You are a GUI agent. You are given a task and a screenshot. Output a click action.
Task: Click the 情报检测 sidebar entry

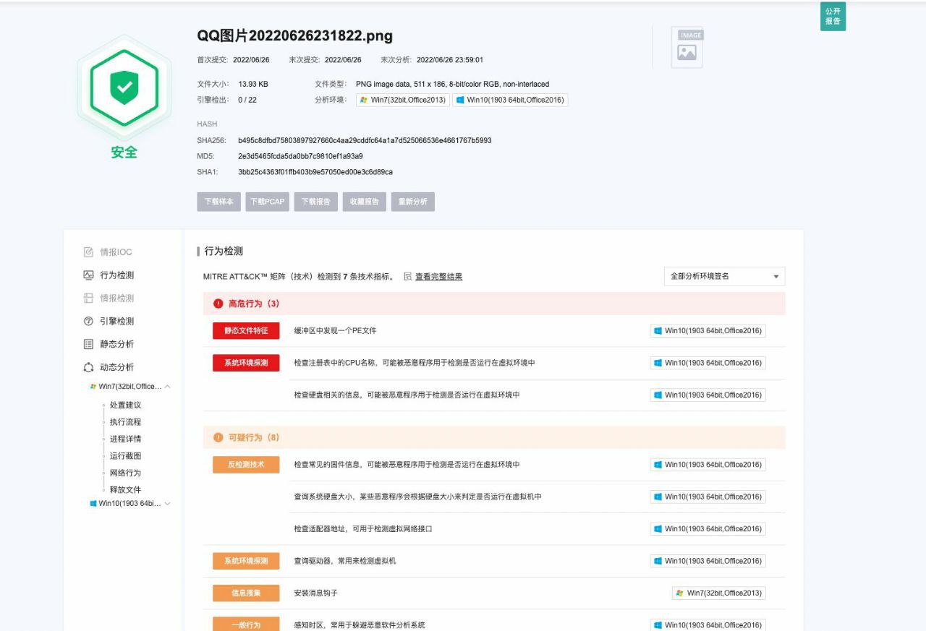click(x=116, y=298)
